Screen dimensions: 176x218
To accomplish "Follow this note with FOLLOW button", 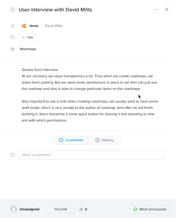I will click(61, 209).
